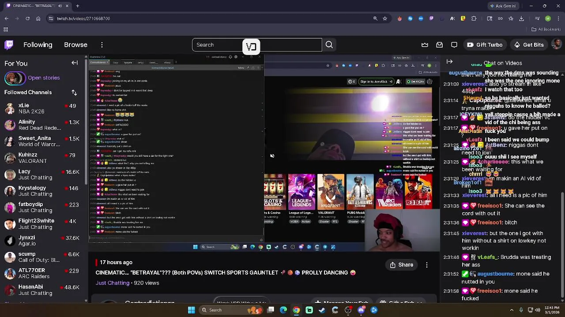Image resolution: width=565 pixels, height=317 pixels.
Task: Open Jynxzi's Agar.io channel
Action: click(43, 240)
